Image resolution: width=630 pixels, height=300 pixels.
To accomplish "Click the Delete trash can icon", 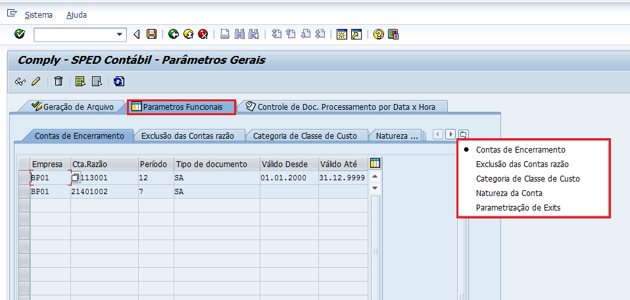I will pyautogui.click(x=59, y=82).
